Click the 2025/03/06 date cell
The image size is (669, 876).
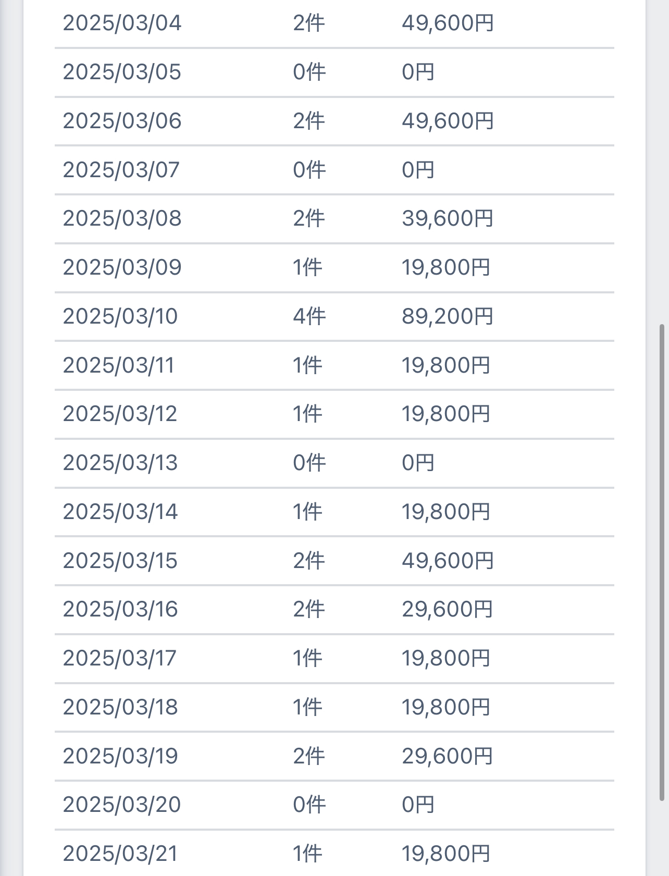click(122, 121)
